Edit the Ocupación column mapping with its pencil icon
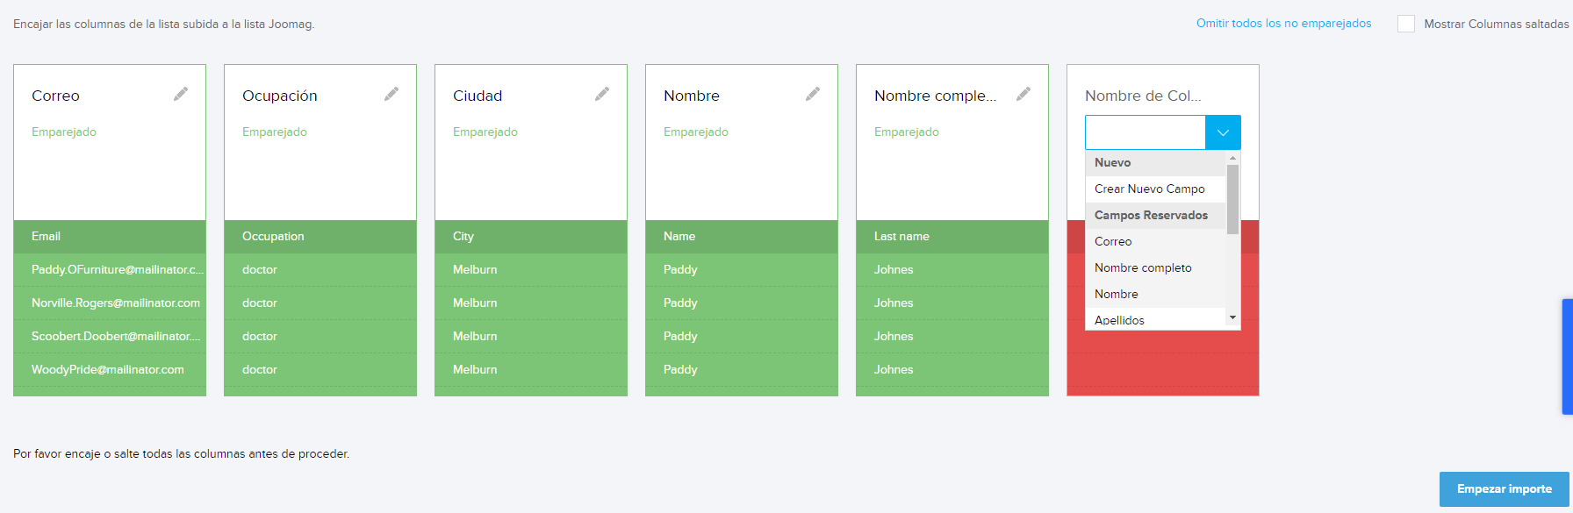This screenshot has width=1573, height=513. (x=391, y=94)
